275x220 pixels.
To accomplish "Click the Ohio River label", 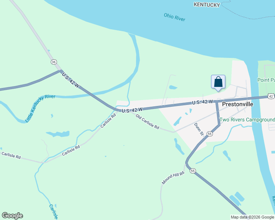I will pyautogui.click(x=175, y=17).
